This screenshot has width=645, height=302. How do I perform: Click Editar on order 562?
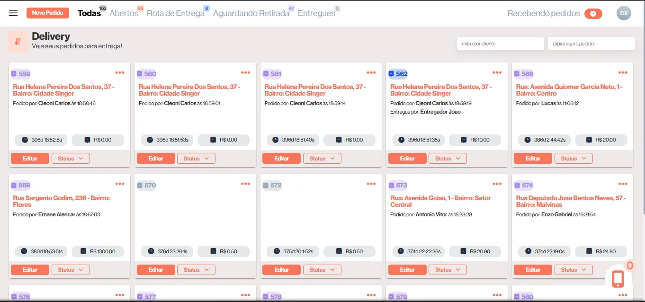(x=407, y=159)
